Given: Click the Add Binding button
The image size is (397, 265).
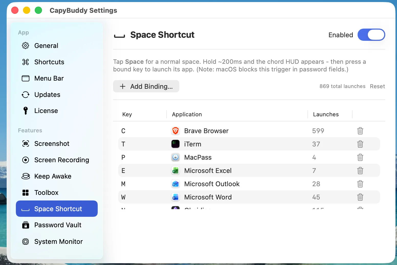Looking at the screenshot, I should click(146, 86).
